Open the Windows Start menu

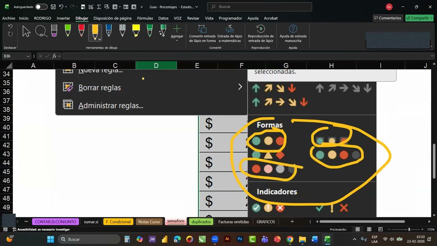coord(51,239)
